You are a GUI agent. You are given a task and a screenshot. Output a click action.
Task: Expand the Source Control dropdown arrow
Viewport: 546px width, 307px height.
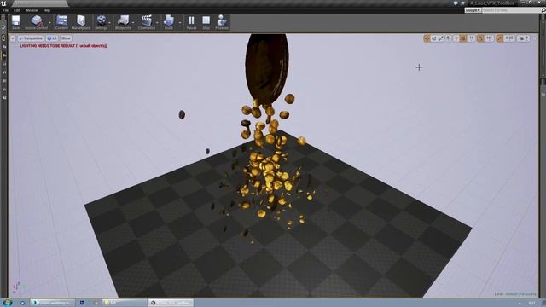click(49, 23)
